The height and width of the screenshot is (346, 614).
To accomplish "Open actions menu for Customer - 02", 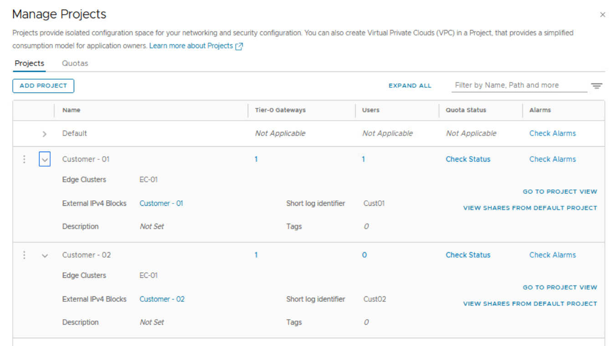I will [25, 255].
